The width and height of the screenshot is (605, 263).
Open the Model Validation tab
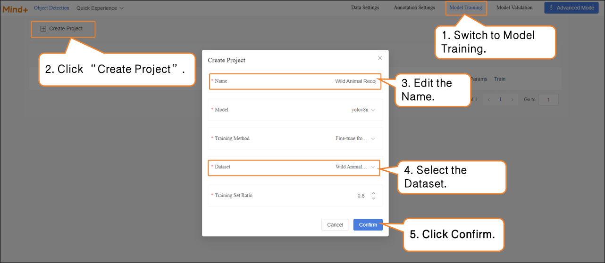point(514,8)
